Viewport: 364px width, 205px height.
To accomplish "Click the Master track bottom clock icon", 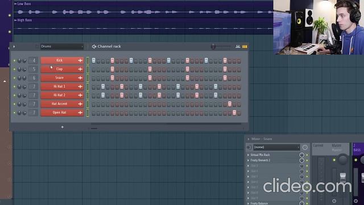I will coord(334,201).
